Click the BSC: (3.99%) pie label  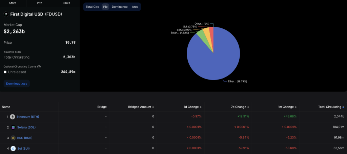coord(184,29)
